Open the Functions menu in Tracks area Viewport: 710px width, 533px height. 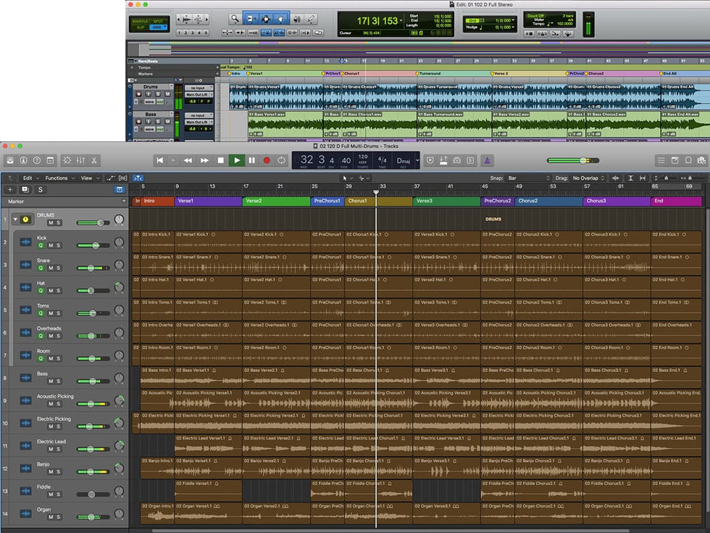pos(58,178)
